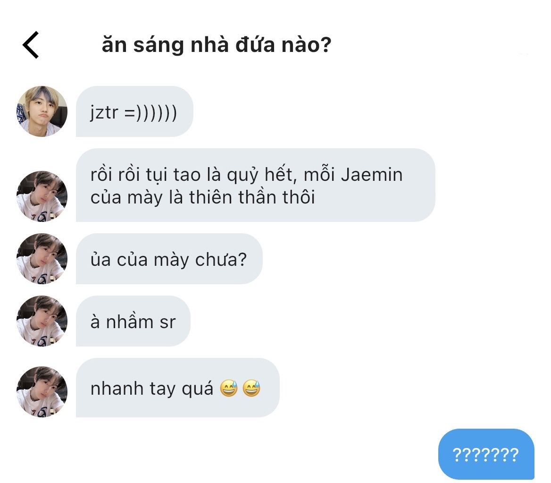Select the "ủa của mày chưa?" message bubble
Screen dimensions: 551x483
(169, 259)
